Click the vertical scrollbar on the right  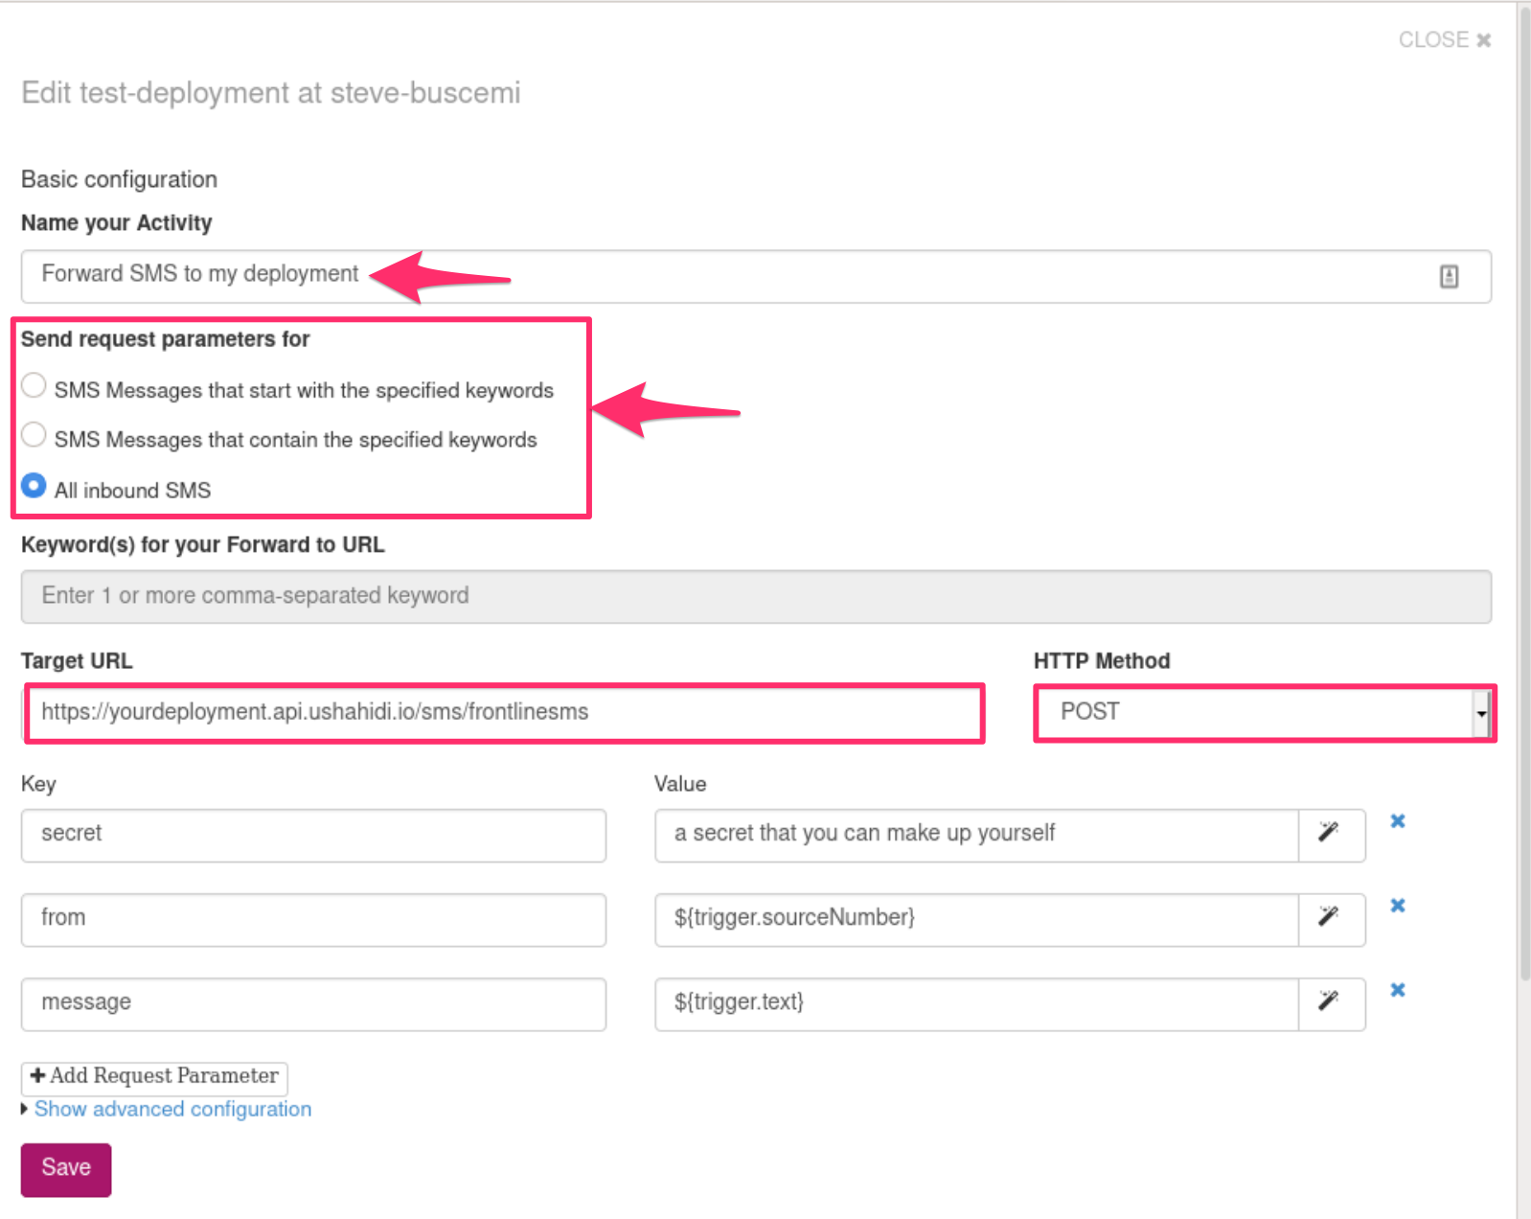(1523, 479)
